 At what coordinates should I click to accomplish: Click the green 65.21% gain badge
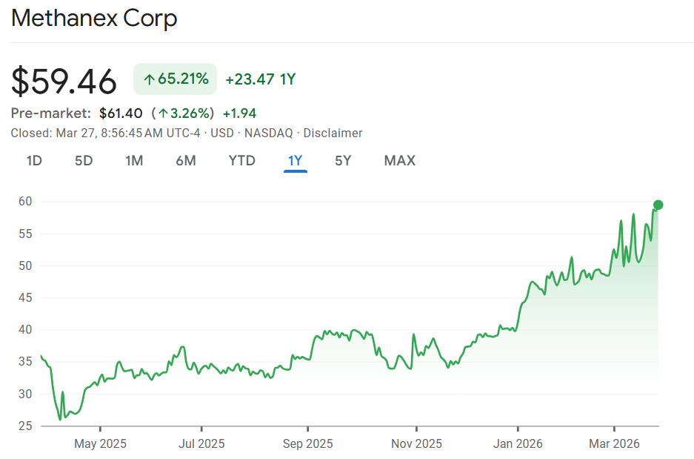pyautogui.click(x=175, y=79)
